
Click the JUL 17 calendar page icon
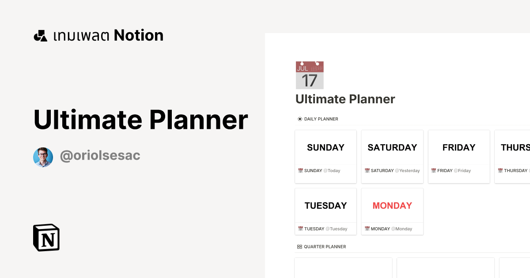point(310,75)
